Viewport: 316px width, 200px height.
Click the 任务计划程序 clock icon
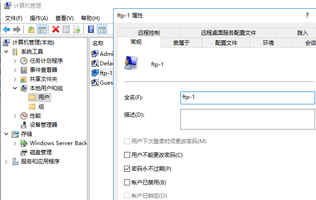24,61
